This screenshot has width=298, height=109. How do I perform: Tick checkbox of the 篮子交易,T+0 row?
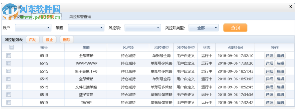[8, 71]
